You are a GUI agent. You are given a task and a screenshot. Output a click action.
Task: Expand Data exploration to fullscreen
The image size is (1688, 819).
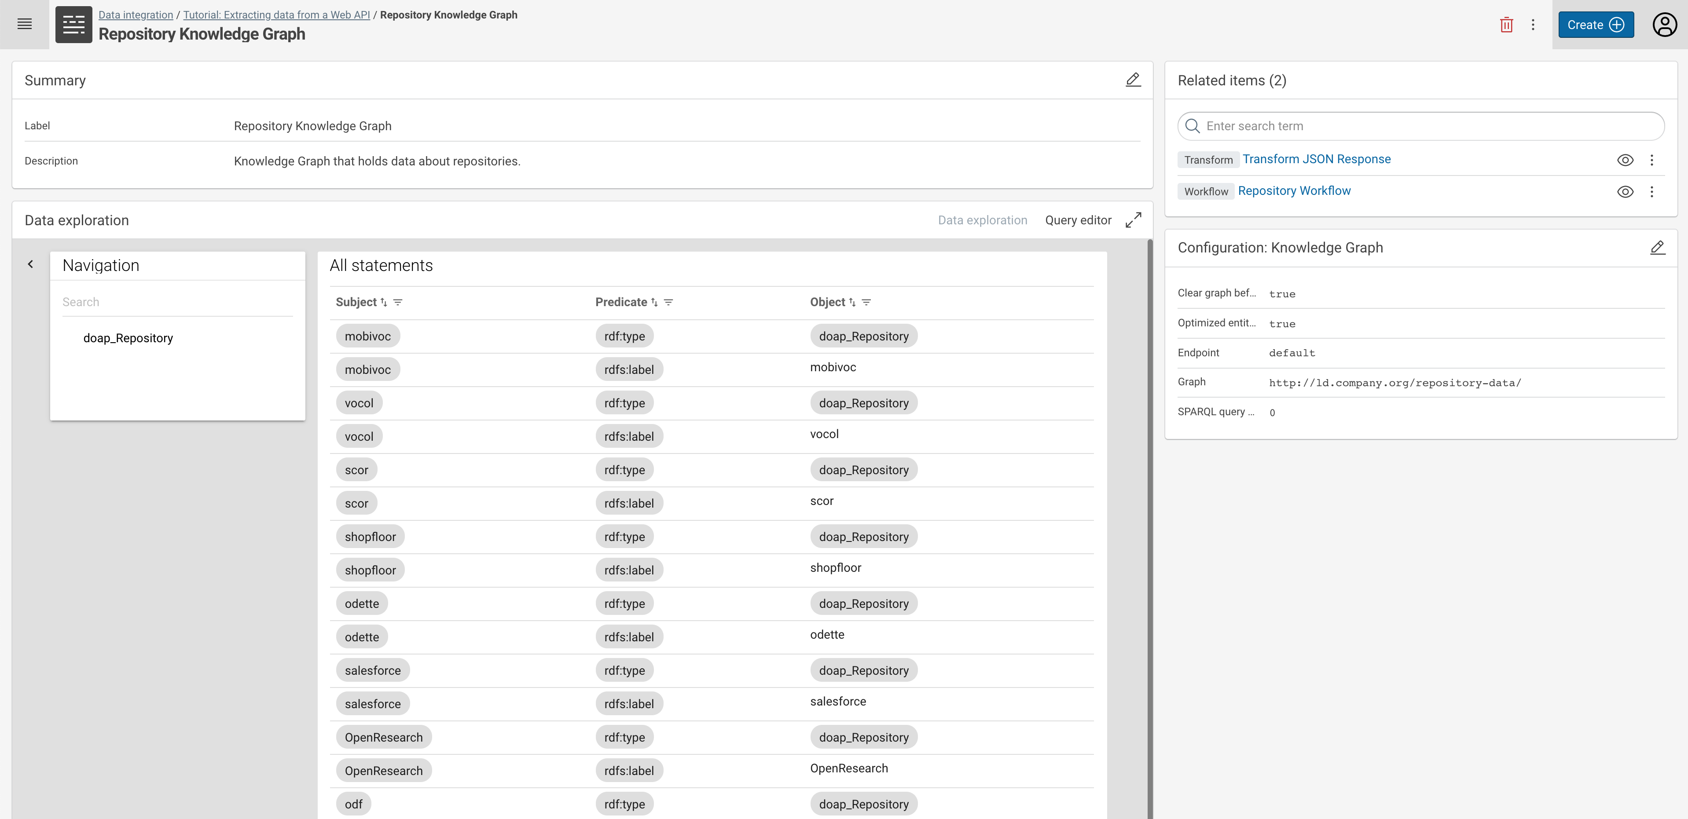(x=1134, y=219)
